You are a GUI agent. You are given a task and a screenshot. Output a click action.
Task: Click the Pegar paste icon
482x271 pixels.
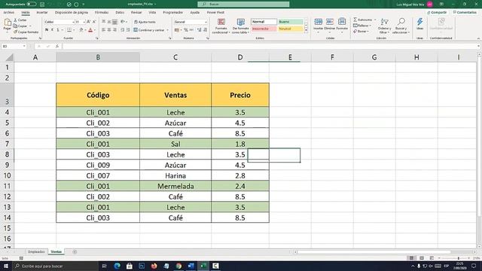pyautogui.click(x=8, y=23)
